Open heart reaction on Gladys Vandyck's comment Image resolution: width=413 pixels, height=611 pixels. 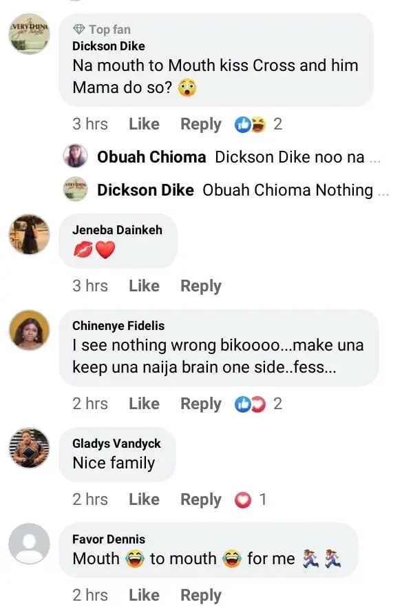coord(244,500)
